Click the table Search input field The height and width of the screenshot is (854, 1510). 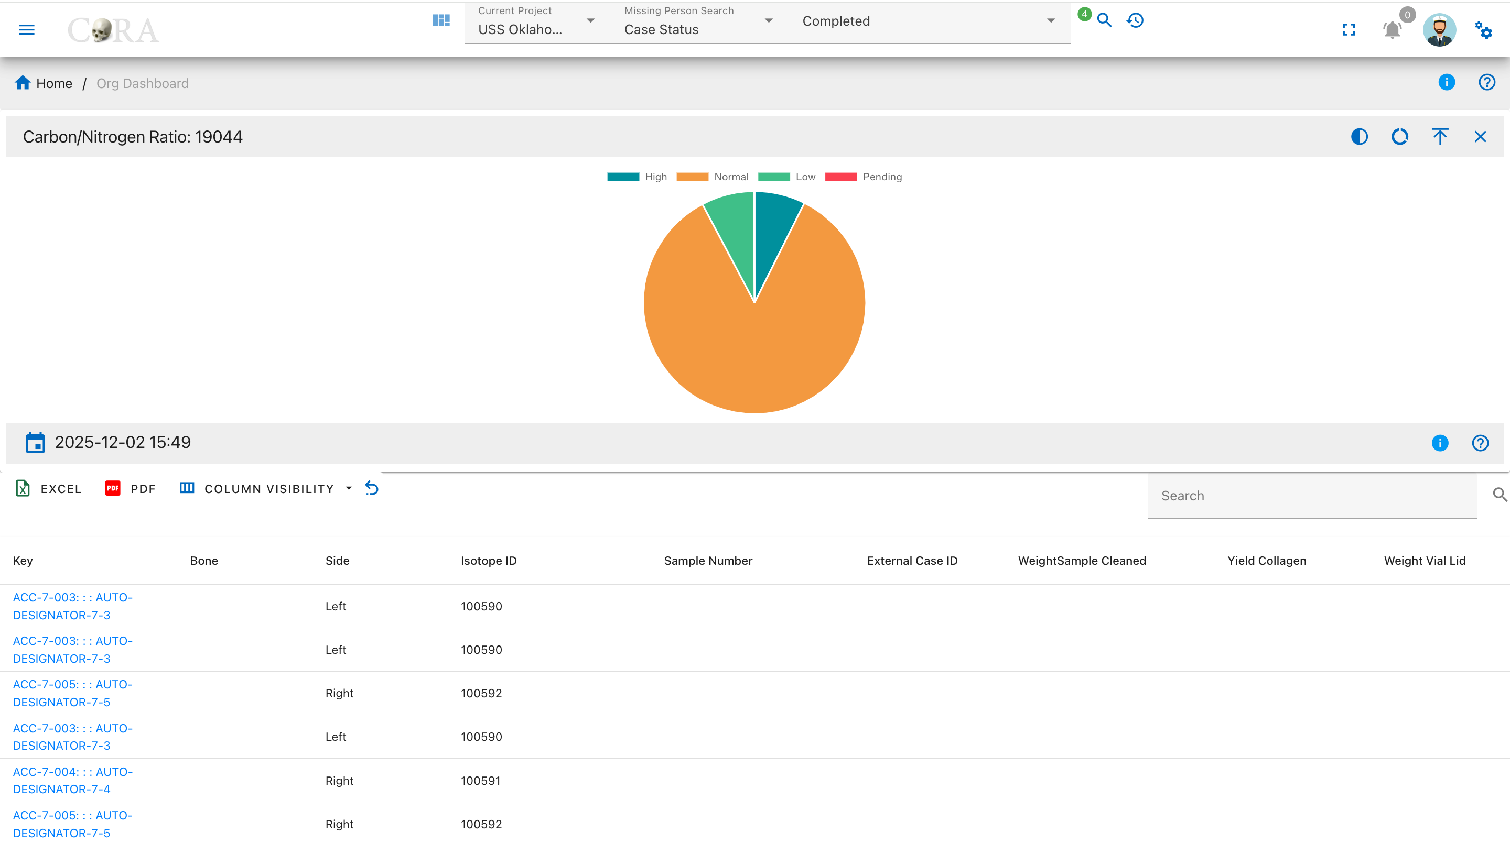(1312, 496)
